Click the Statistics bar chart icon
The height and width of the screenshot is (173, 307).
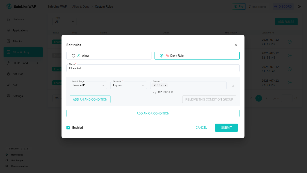tap(8, 19)
